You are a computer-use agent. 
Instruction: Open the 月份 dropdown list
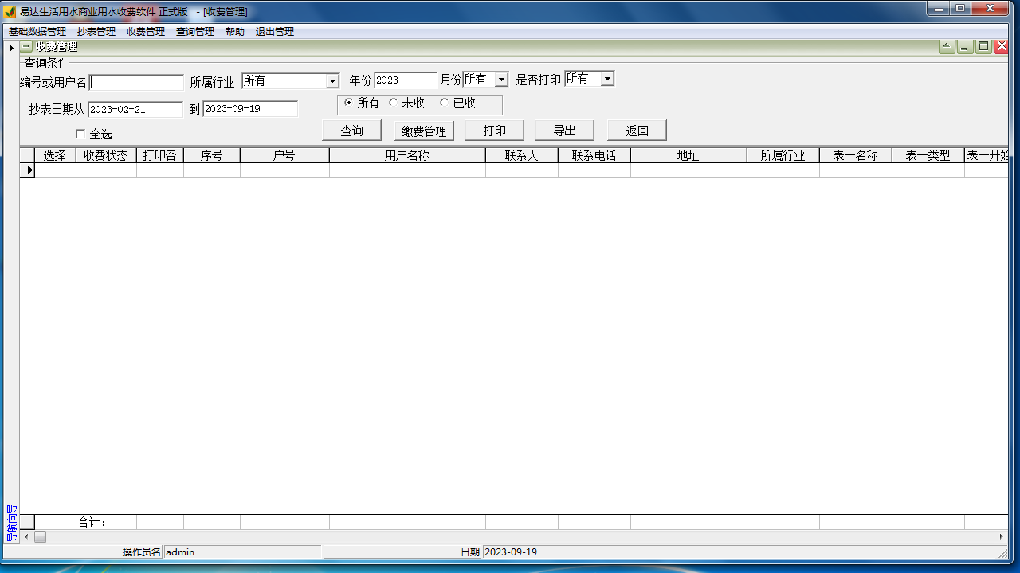[x=501, y=80]
